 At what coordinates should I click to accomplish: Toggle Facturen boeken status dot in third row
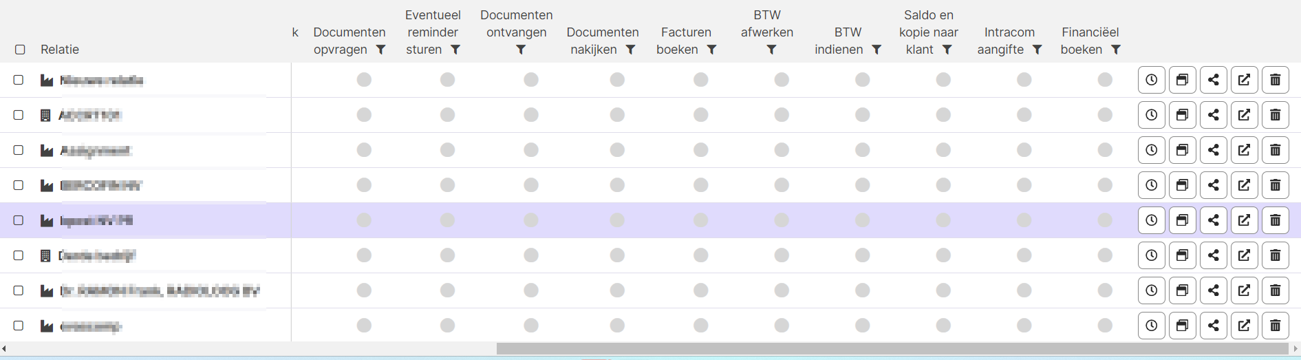click(x=700, y=150)
